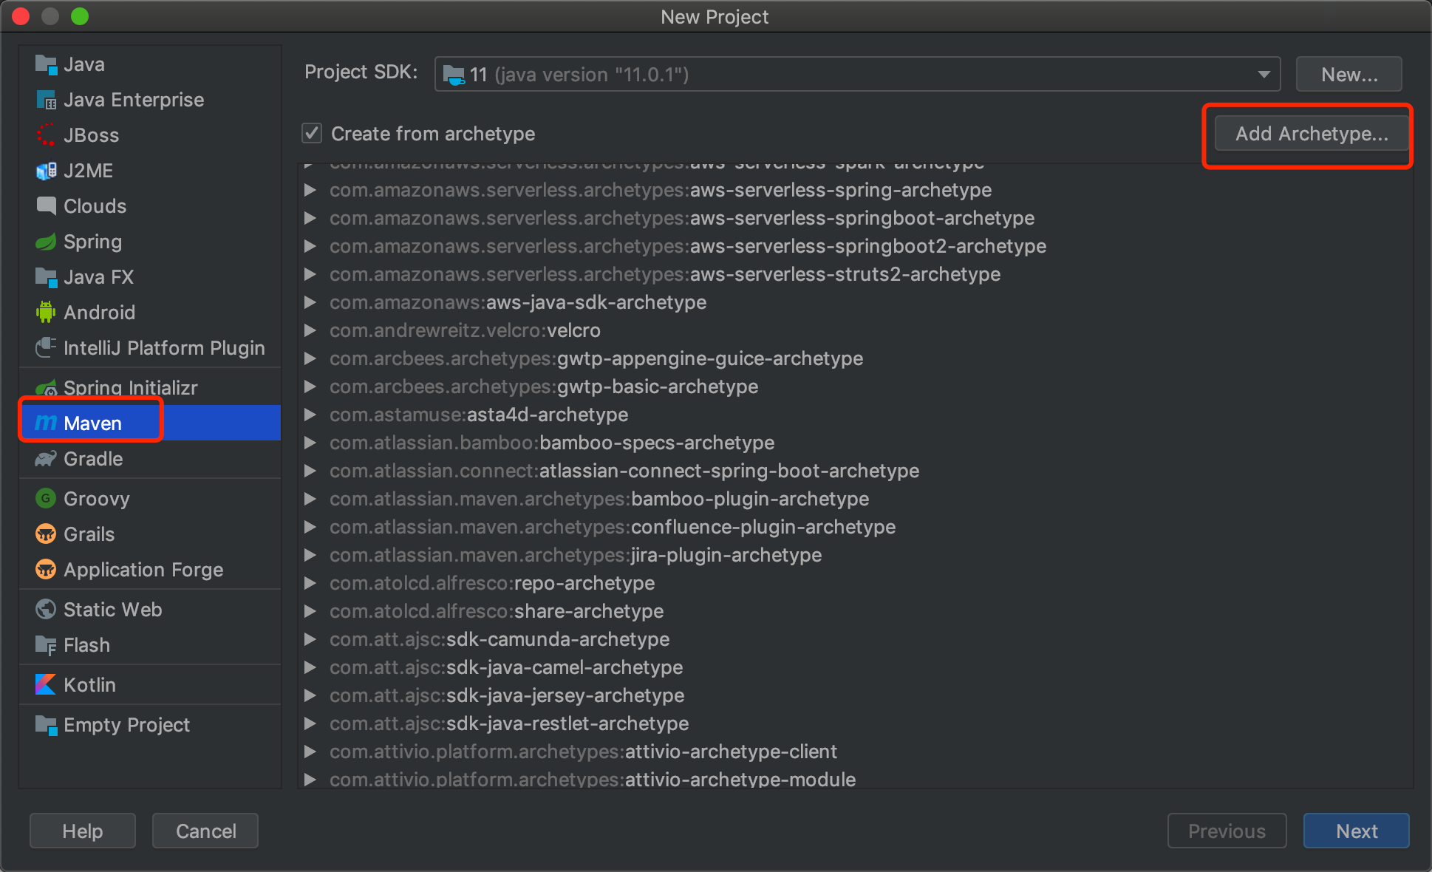
Task: Pick the Grails icon
Action: tap(46, 534)
